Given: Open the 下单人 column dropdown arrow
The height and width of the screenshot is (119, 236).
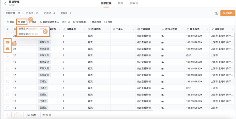Looking at the screenshot, I should click(x=133, y=29).
